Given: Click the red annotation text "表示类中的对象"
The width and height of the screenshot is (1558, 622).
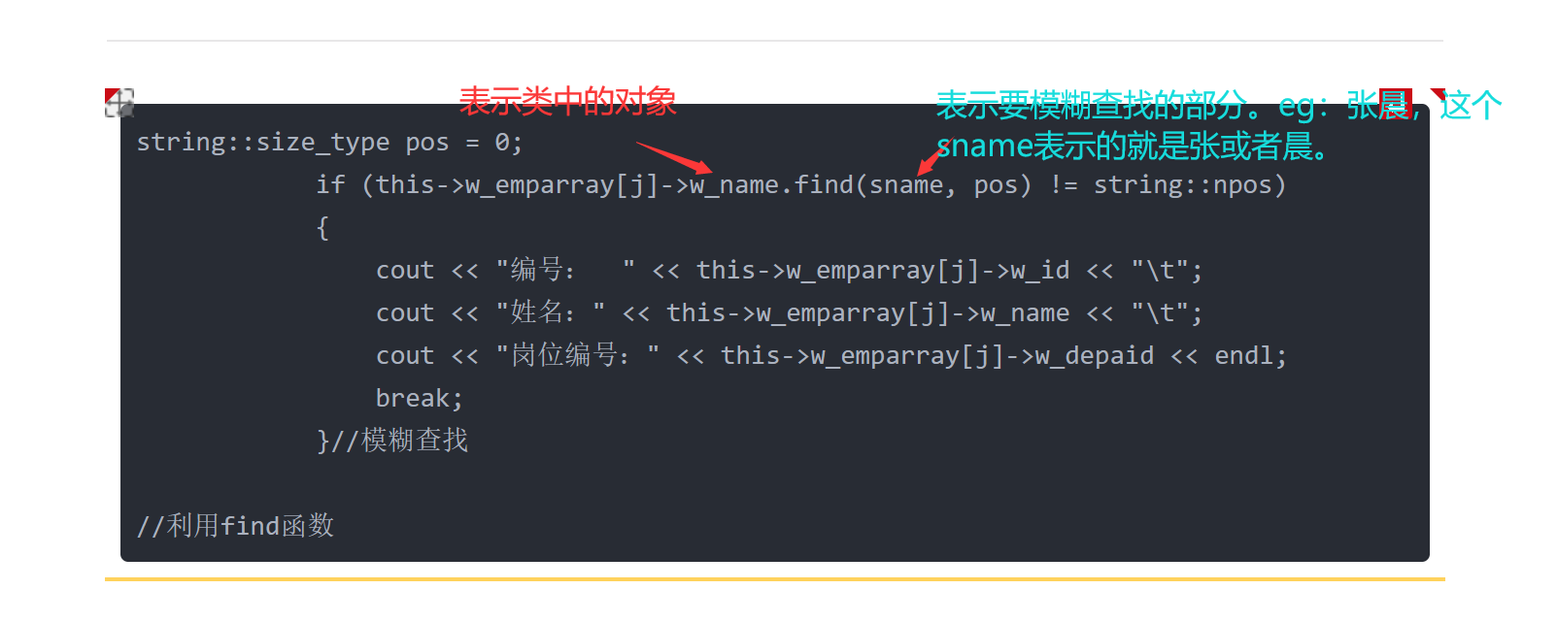Looking at the screenshot, I should pos(567,101).
